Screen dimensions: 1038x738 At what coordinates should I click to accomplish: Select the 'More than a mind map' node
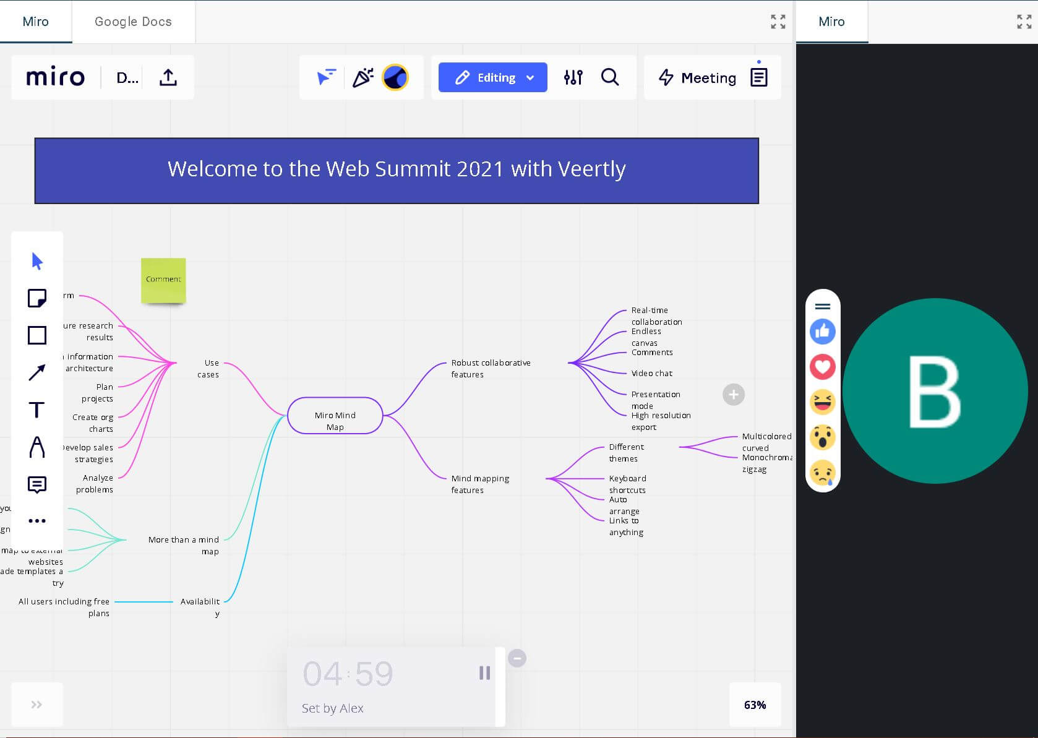click(x=184, y=546)
